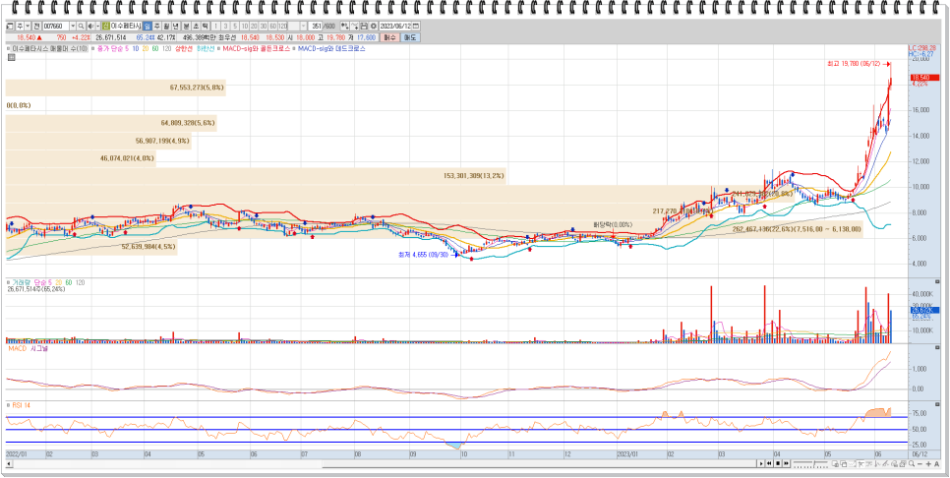Open the dropdown arrow beside the speaker icon

pyautogui.click(x=98, y=26)
